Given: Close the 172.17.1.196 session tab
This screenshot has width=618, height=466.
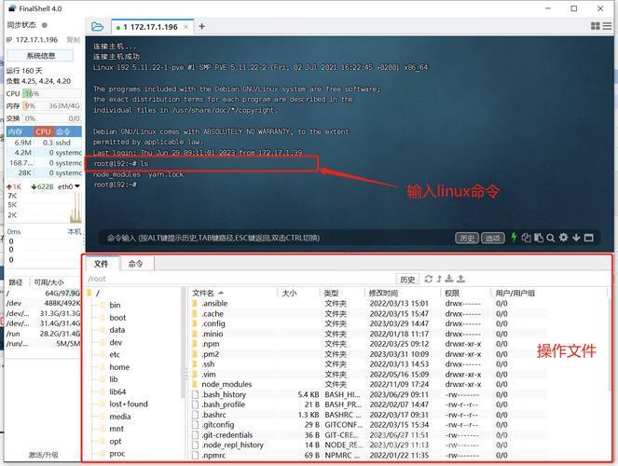Looking at the screenshot, I should click(186, 27).
